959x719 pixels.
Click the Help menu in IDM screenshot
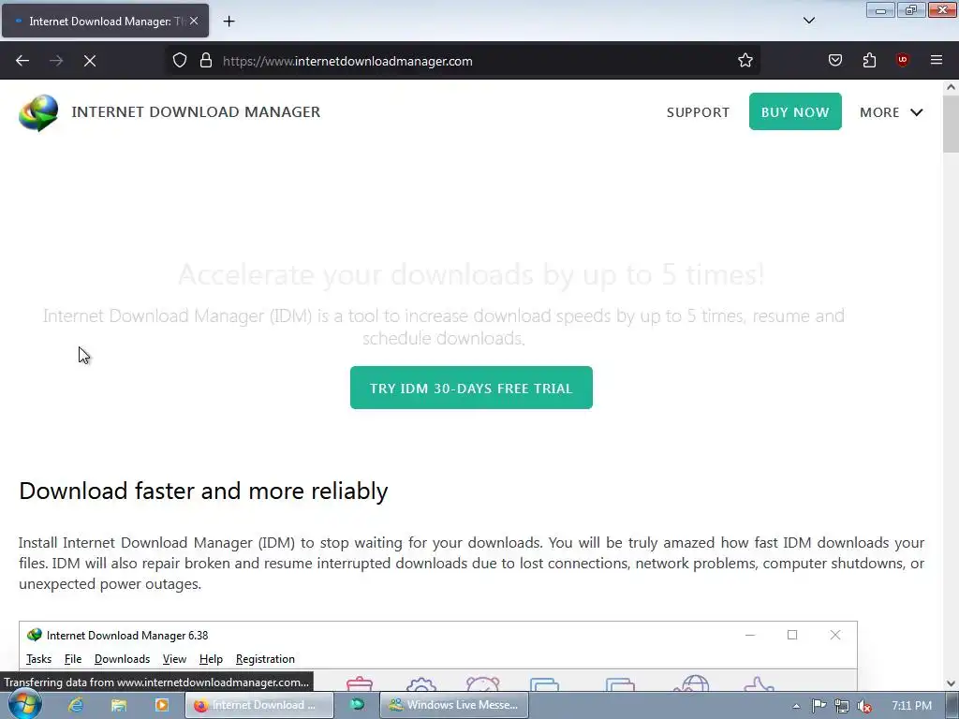click(211, 659)
